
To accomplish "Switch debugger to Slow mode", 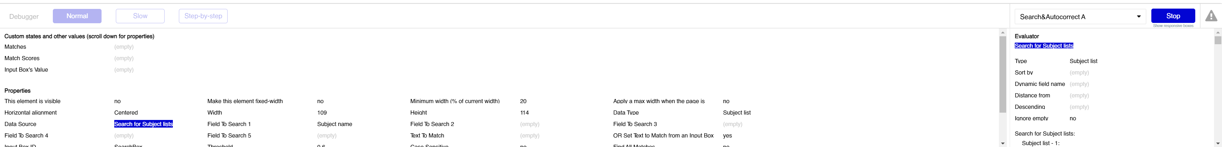I will click(140, 16).
